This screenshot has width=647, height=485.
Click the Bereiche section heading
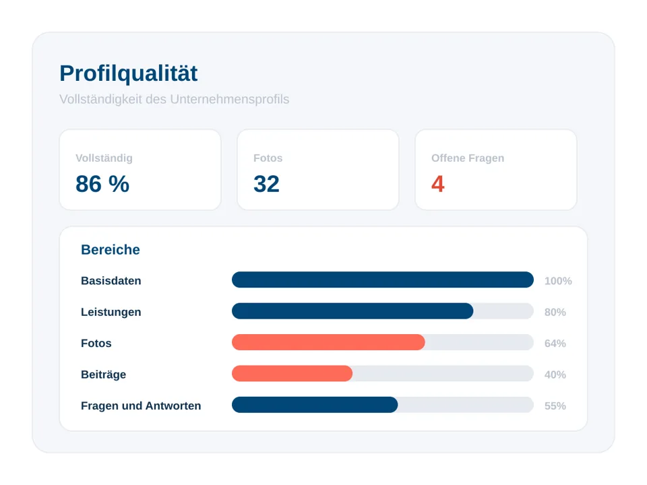[110, 249]
